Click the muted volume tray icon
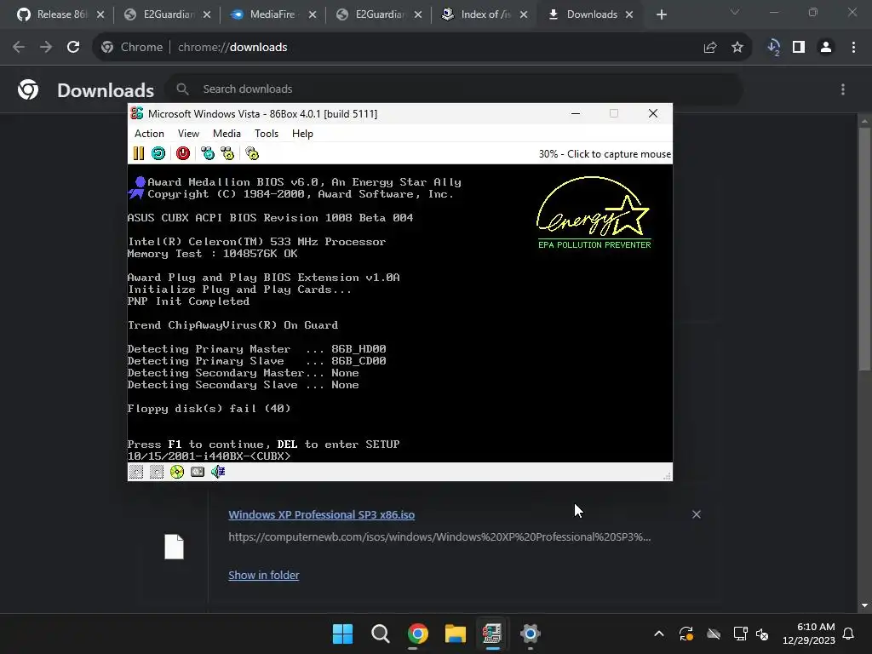This screenshot has width=872, height=654. 762,634
